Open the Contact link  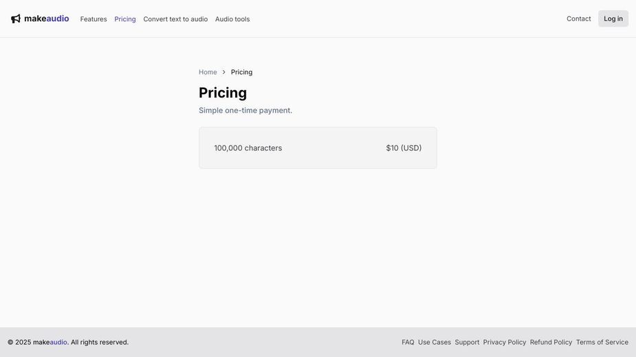pyautogui.click(x=578, y=19)
